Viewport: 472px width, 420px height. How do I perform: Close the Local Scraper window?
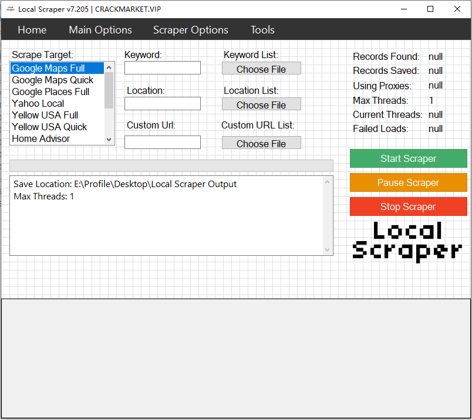click(x=457, y=9)
